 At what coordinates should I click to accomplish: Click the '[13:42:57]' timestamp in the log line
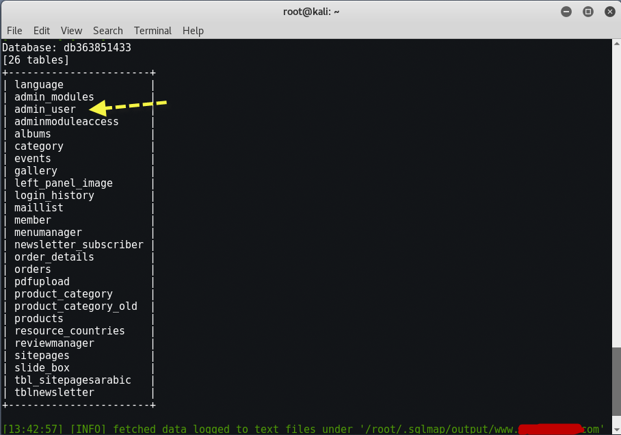33,429
